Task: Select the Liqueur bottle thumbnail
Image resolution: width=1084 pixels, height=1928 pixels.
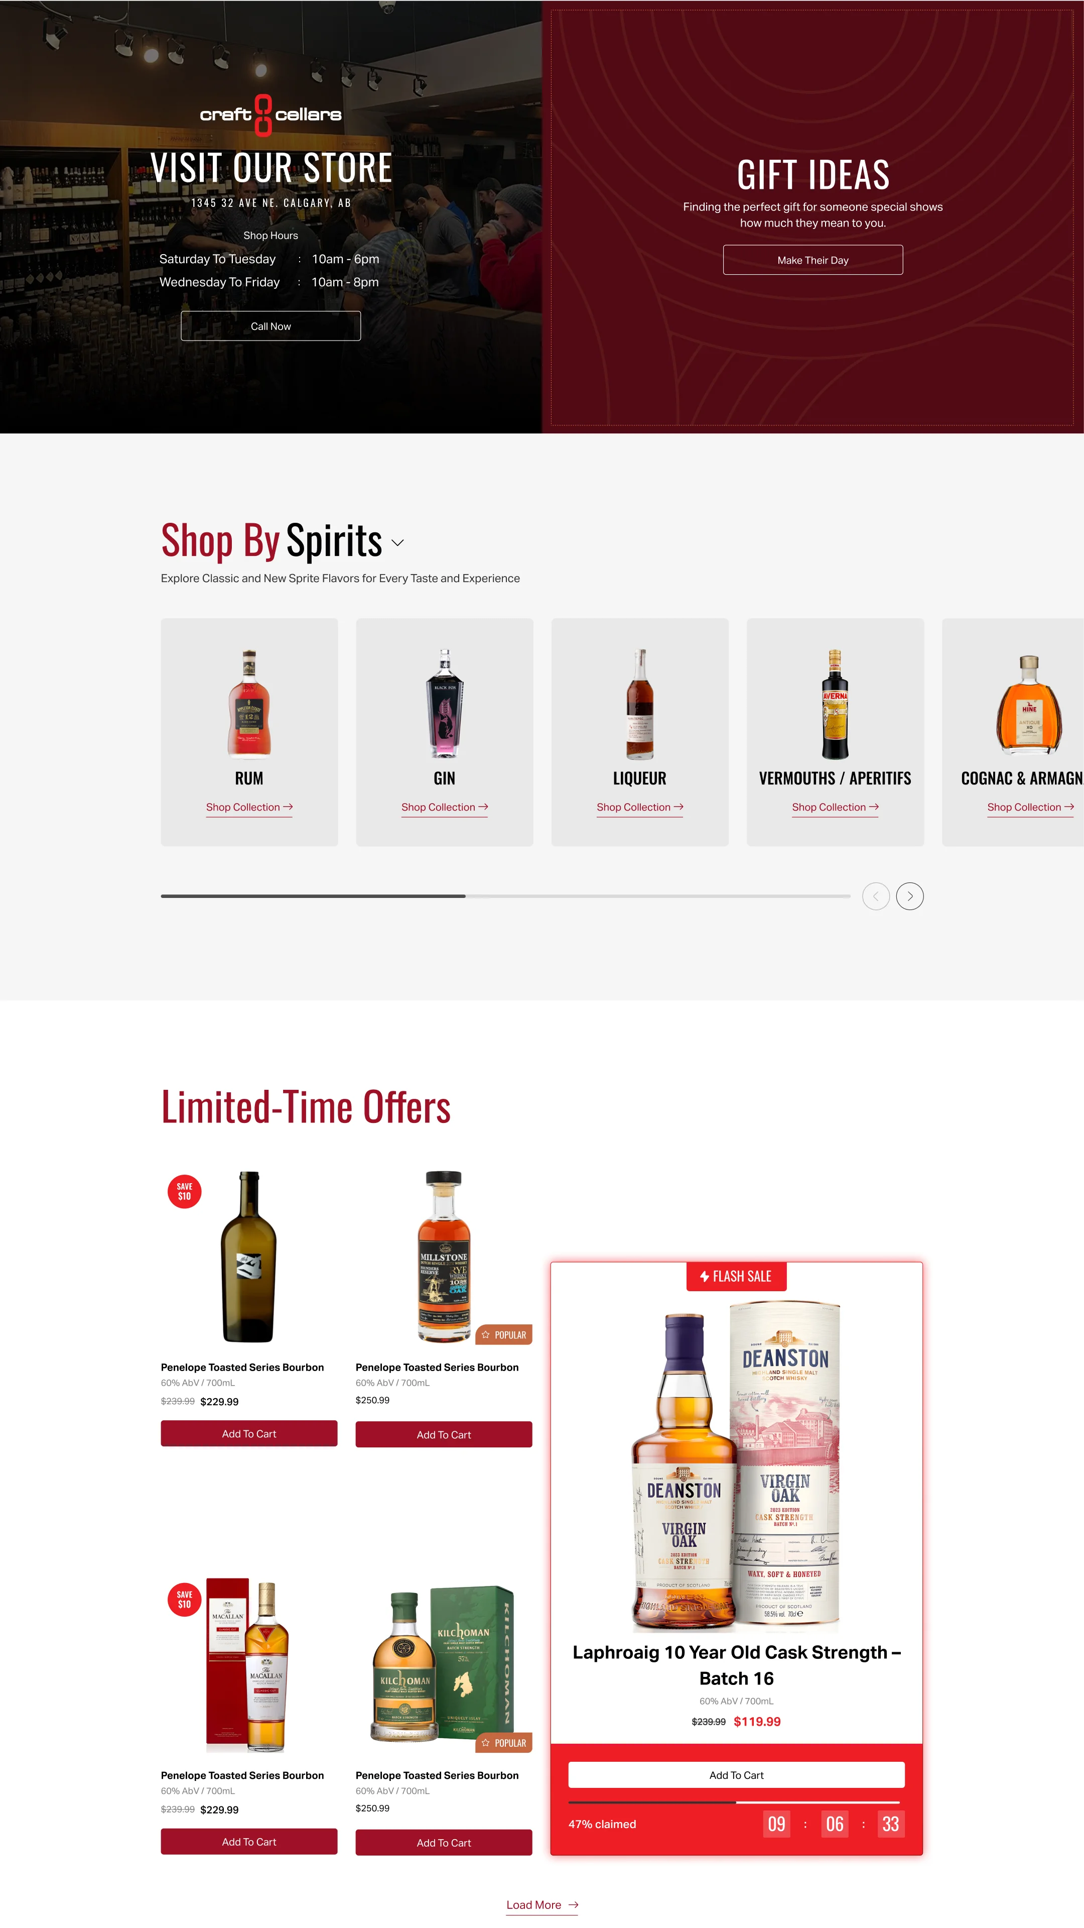Action: pos(640,704)
